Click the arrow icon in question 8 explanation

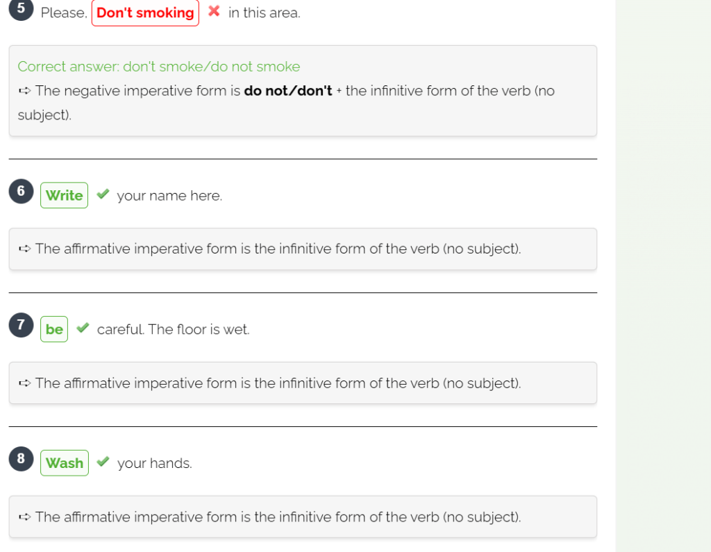(x=24, y=517)
